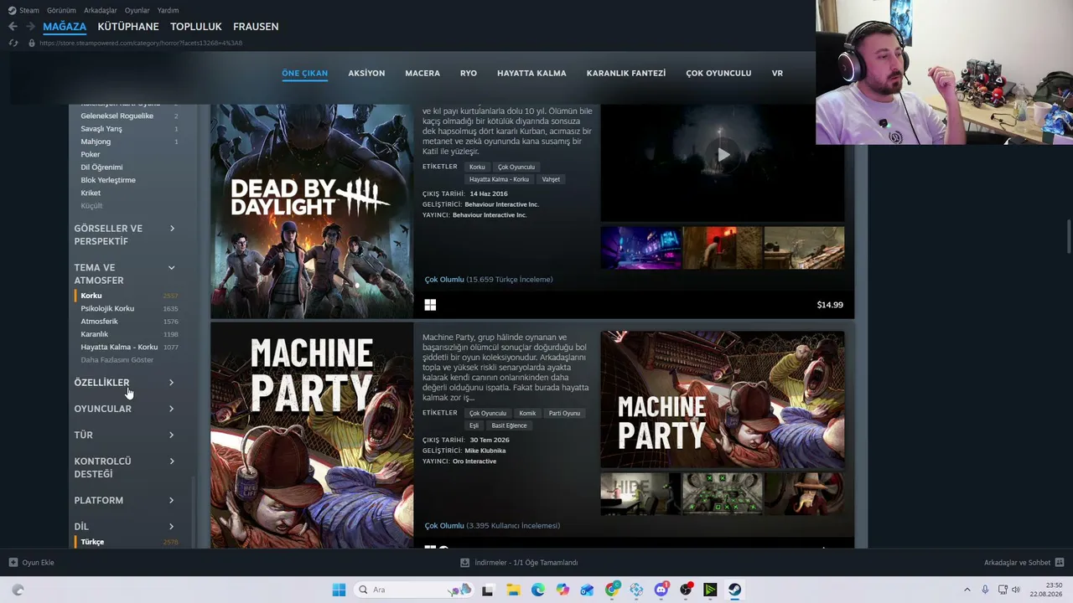Click the Steam icon on the taskbar

(734, 590)
